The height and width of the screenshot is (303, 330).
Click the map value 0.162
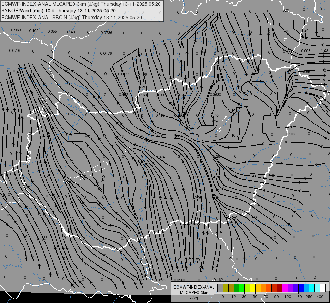coord(218,280)
